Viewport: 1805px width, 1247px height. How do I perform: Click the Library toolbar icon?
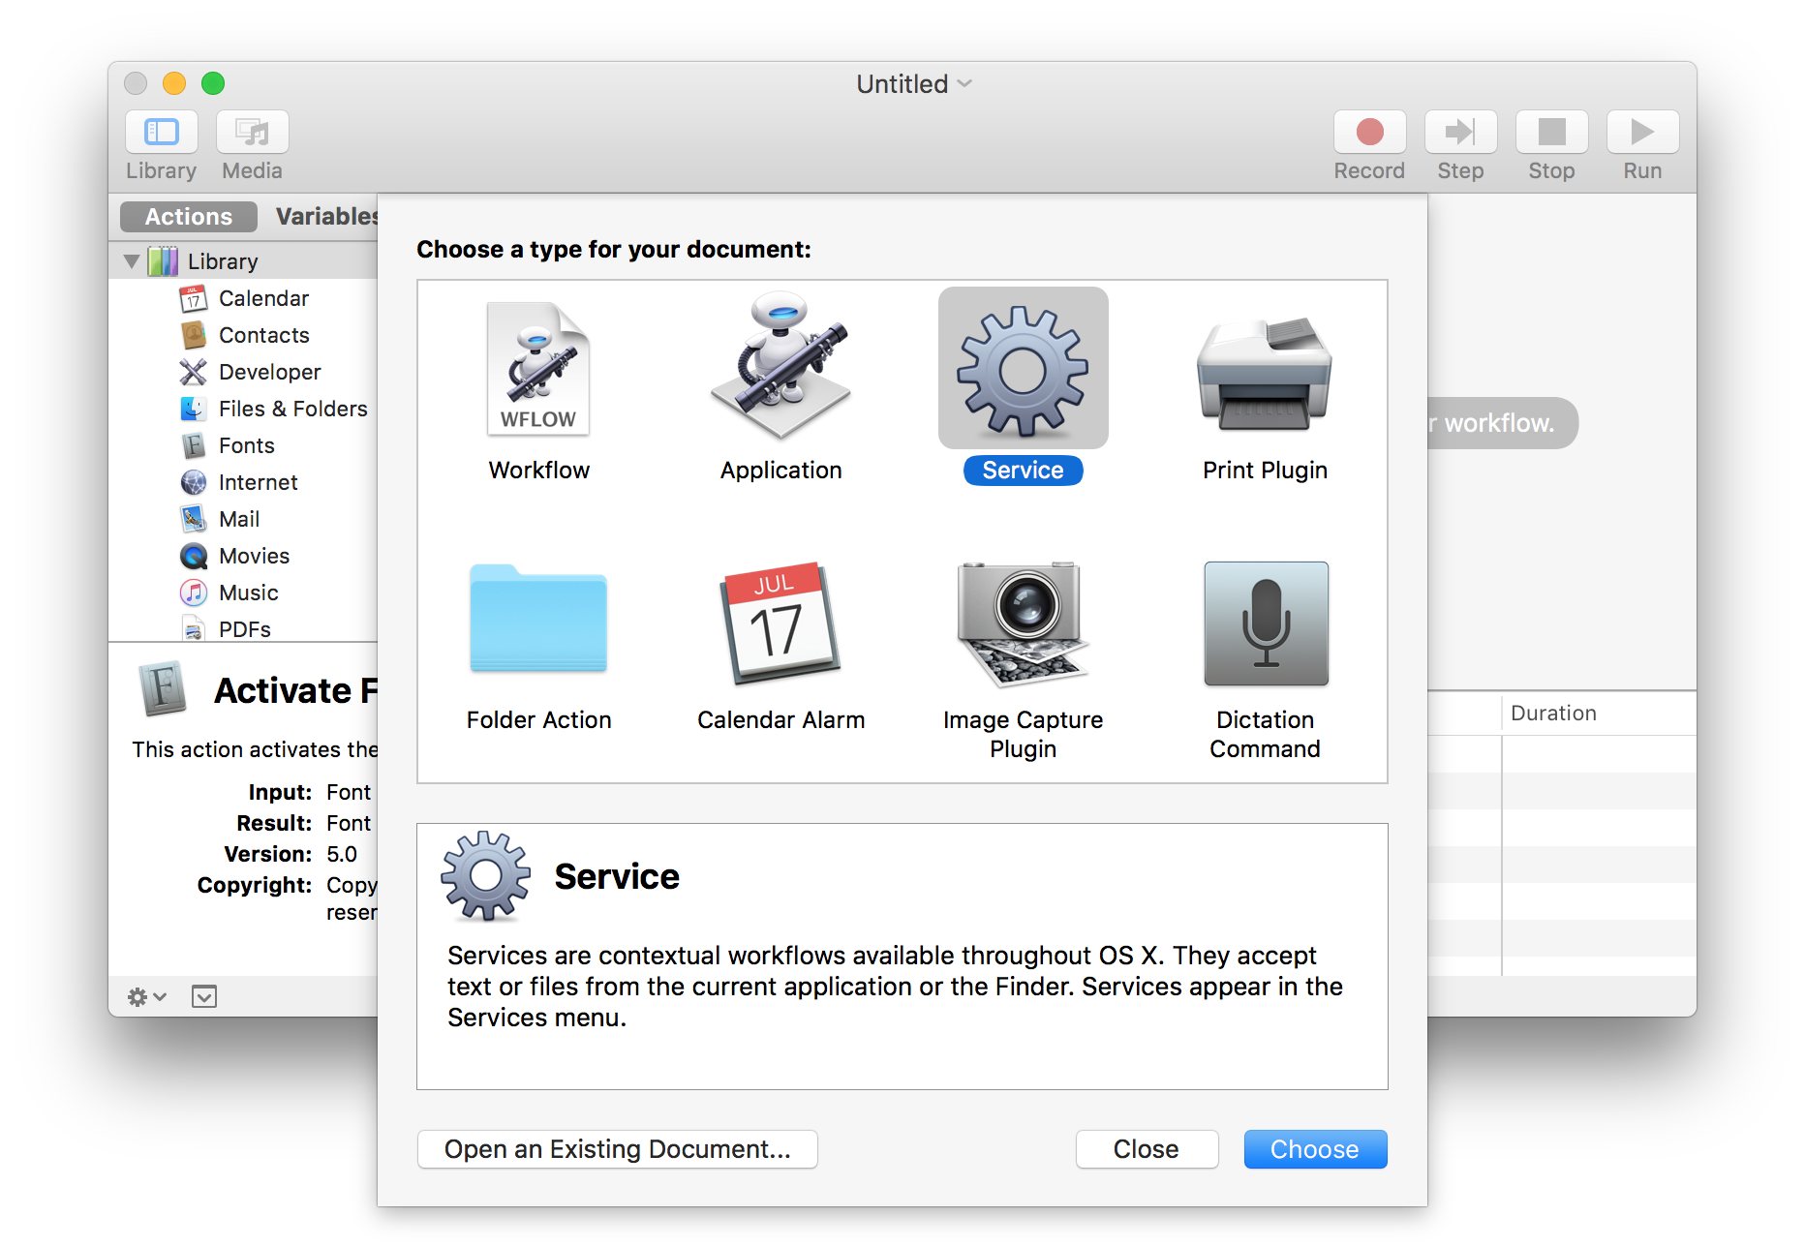[161, 143]
